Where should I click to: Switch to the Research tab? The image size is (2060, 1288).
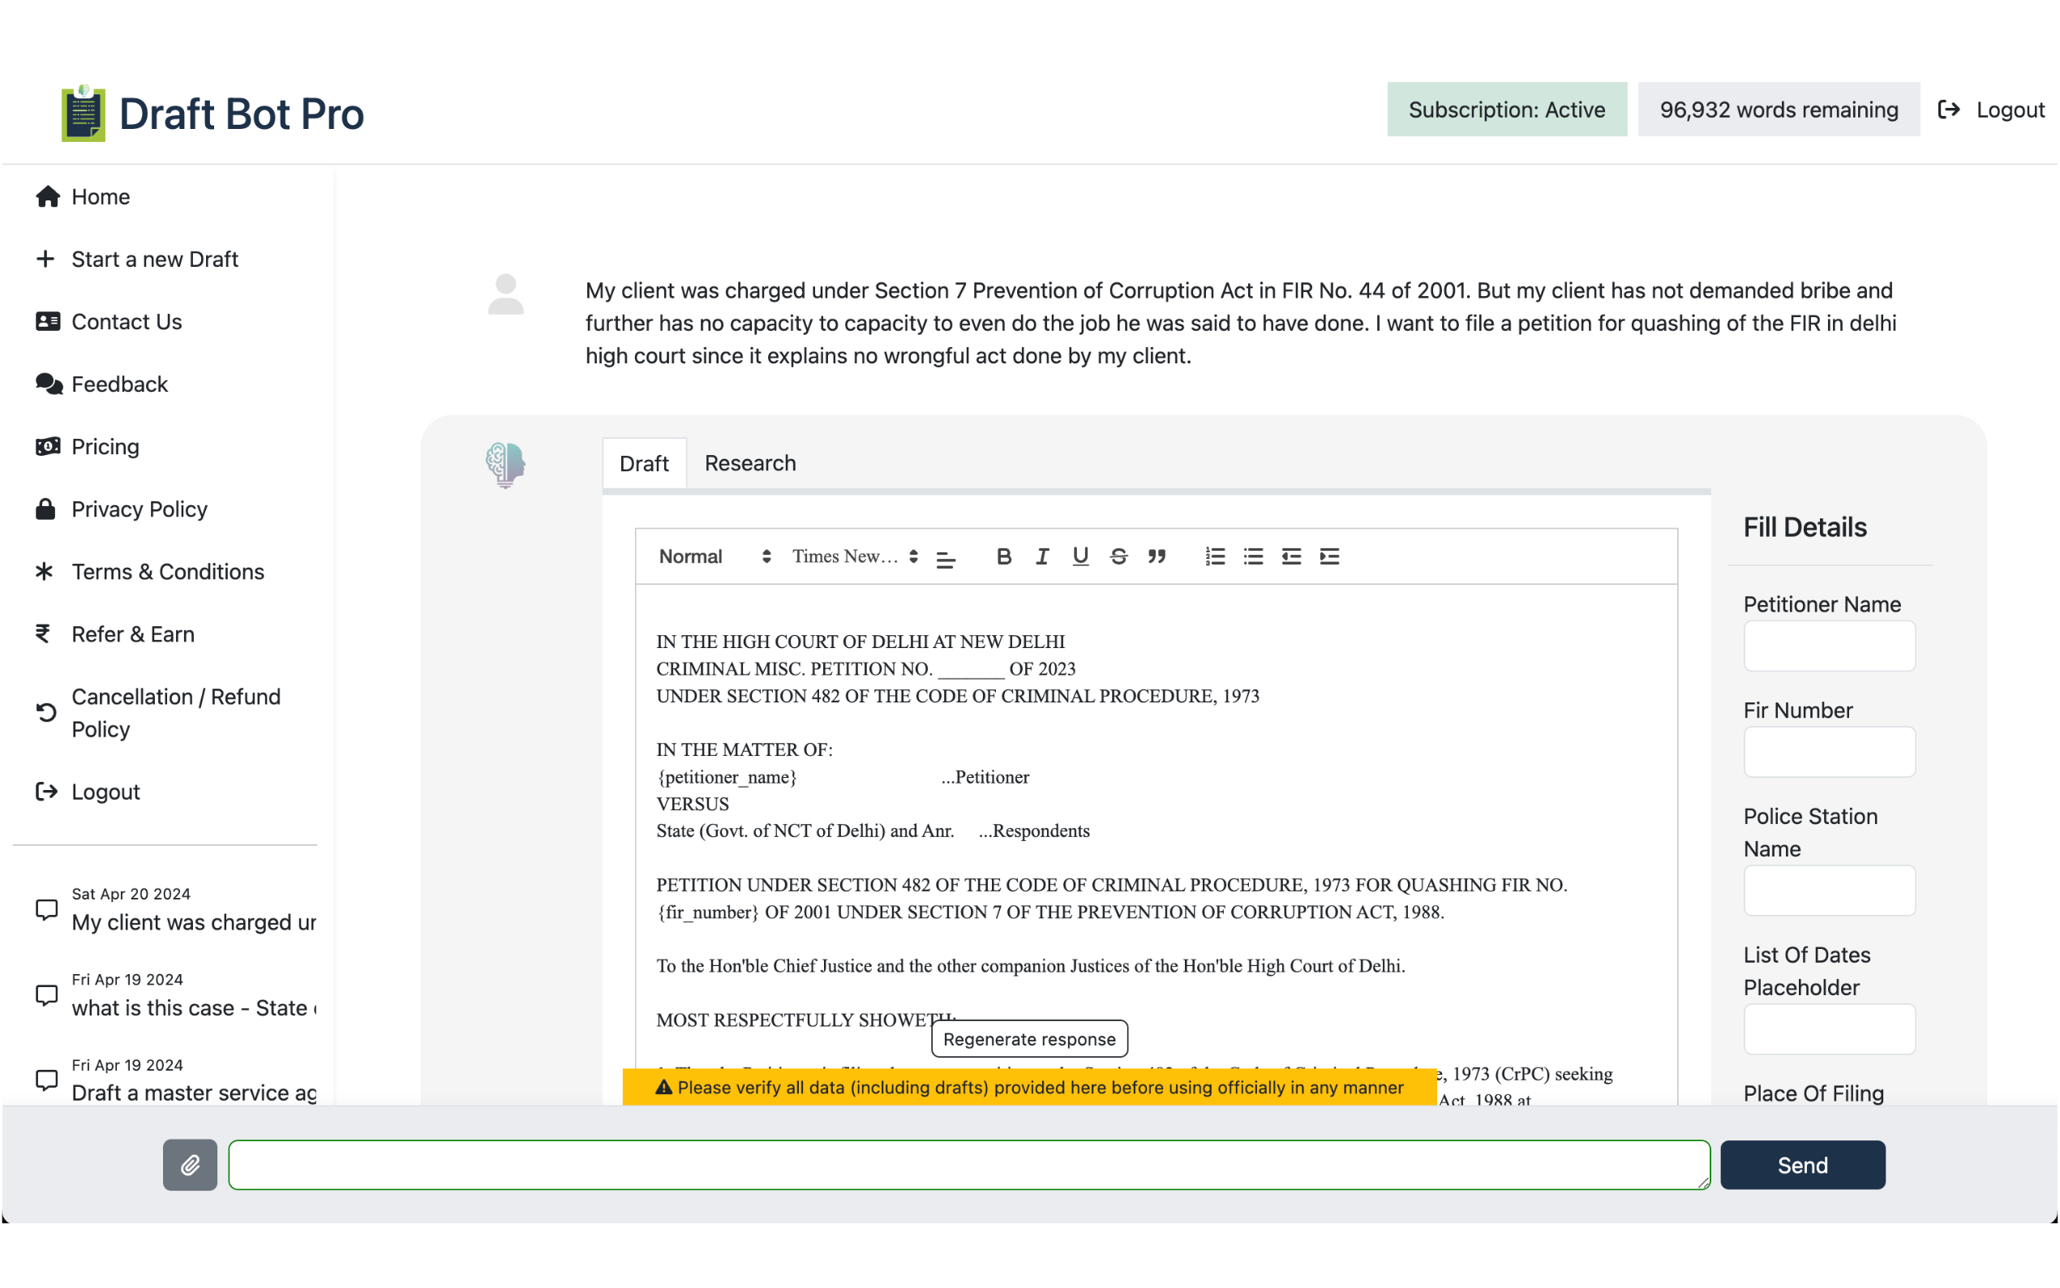pyautogui.click(x=750, y=463)
